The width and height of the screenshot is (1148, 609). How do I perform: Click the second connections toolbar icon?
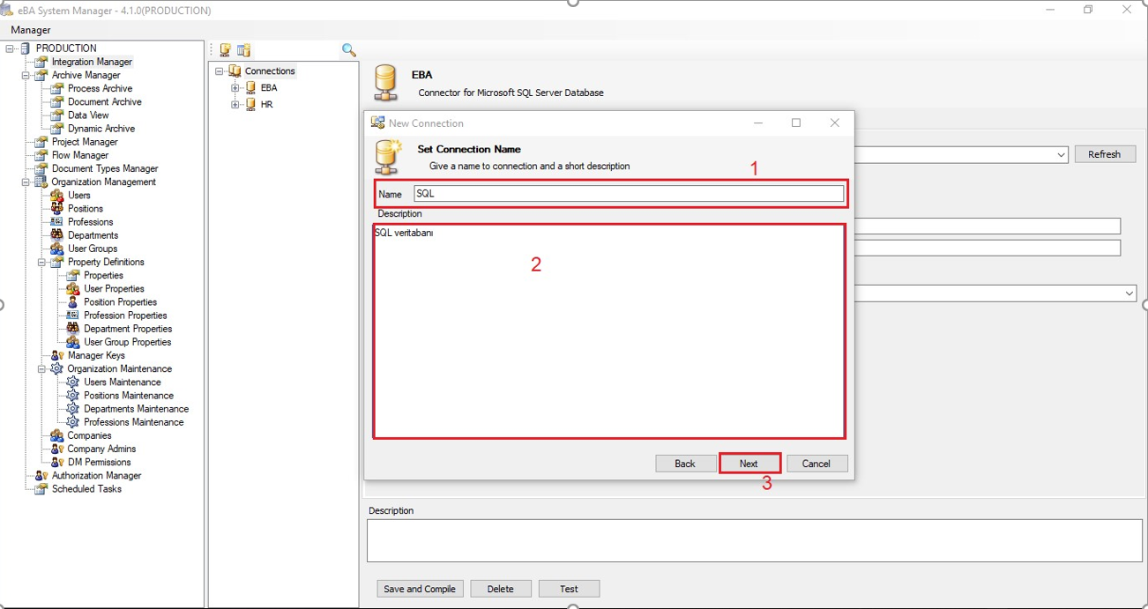click(244, 50)
